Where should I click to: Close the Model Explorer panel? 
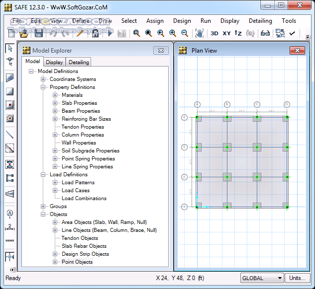(x=160, y=50)
